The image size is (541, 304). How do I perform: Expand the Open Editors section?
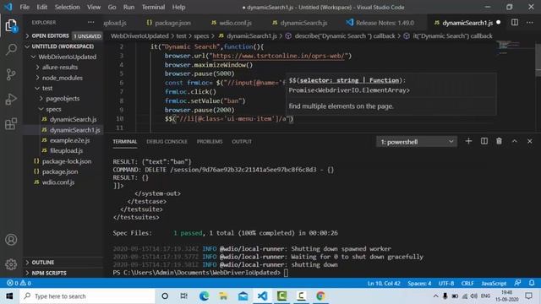pos(63,35)
